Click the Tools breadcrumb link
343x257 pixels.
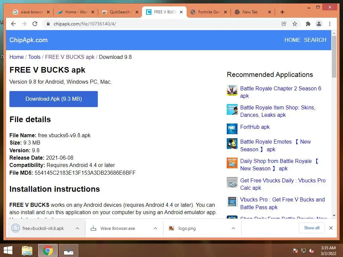click(x=35, y=57)
